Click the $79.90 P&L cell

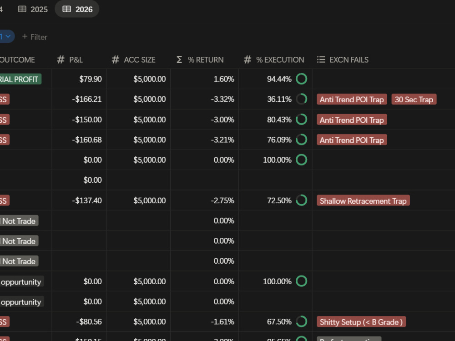pyautogui.click(x=79, y=79)
